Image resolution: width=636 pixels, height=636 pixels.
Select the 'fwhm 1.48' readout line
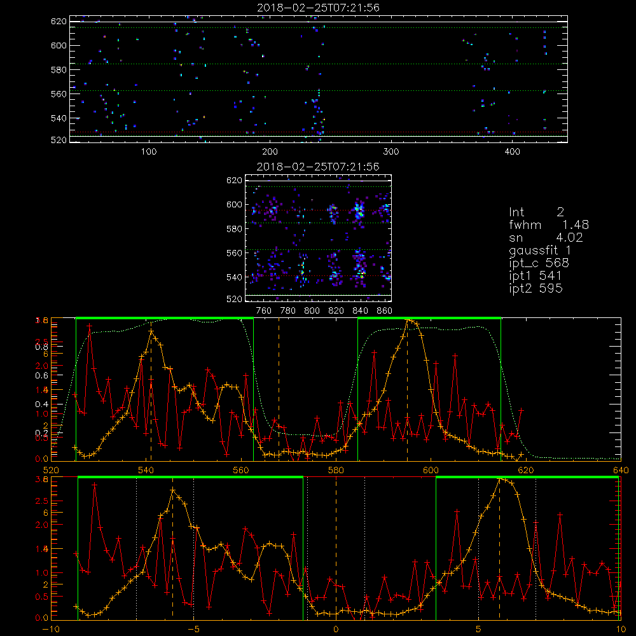pyautogui.click(x=549, y=225)
